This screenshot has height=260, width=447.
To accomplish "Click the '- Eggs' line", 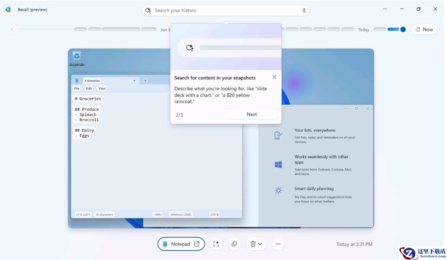I will 82,136.
